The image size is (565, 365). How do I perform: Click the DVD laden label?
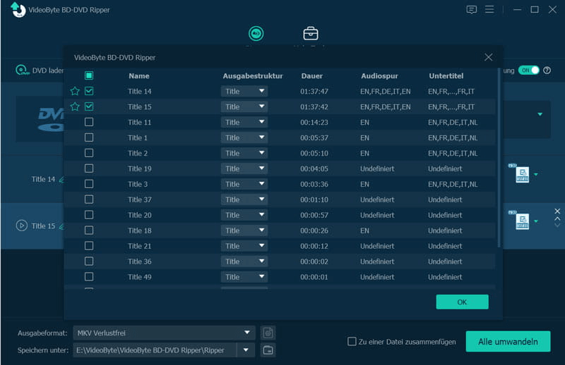(48, 70)
